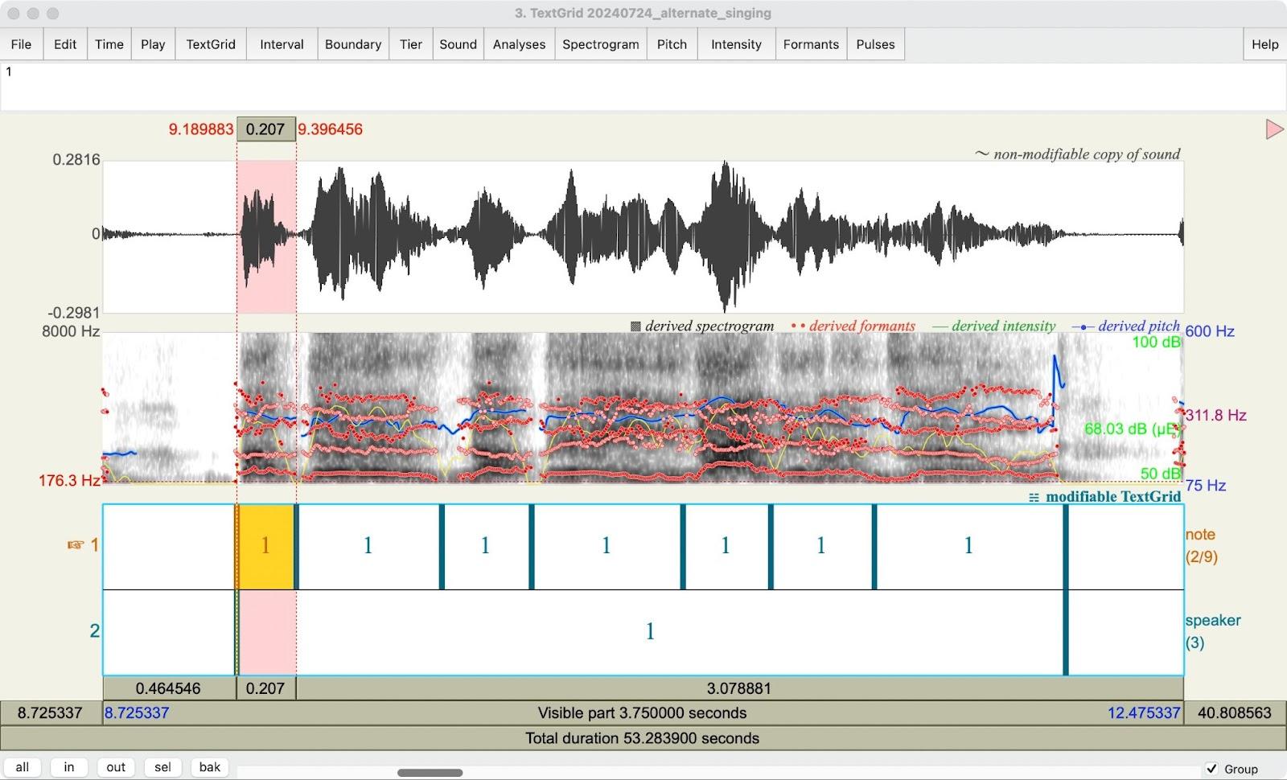The image size is (1287, 780).
Task: Click the TextGrid label text input field
Action: click(x=643, y=86)
